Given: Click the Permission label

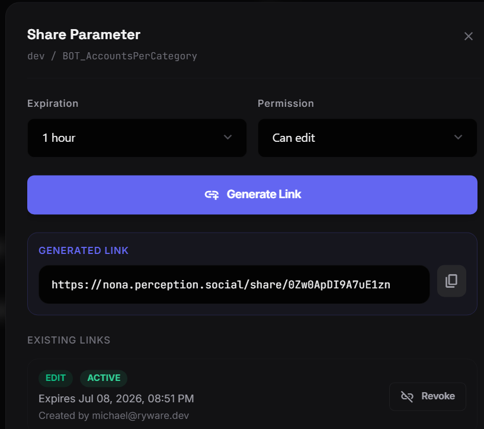Looking at the screenshot, I should click(x=286, y=103).
